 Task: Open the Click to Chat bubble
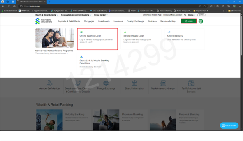pos(229,125)
